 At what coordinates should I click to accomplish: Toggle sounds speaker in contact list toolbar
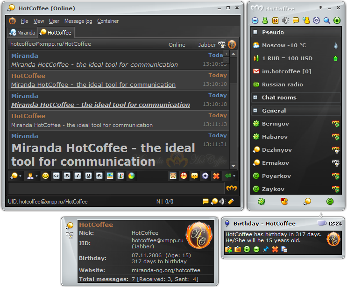(285, 21)
